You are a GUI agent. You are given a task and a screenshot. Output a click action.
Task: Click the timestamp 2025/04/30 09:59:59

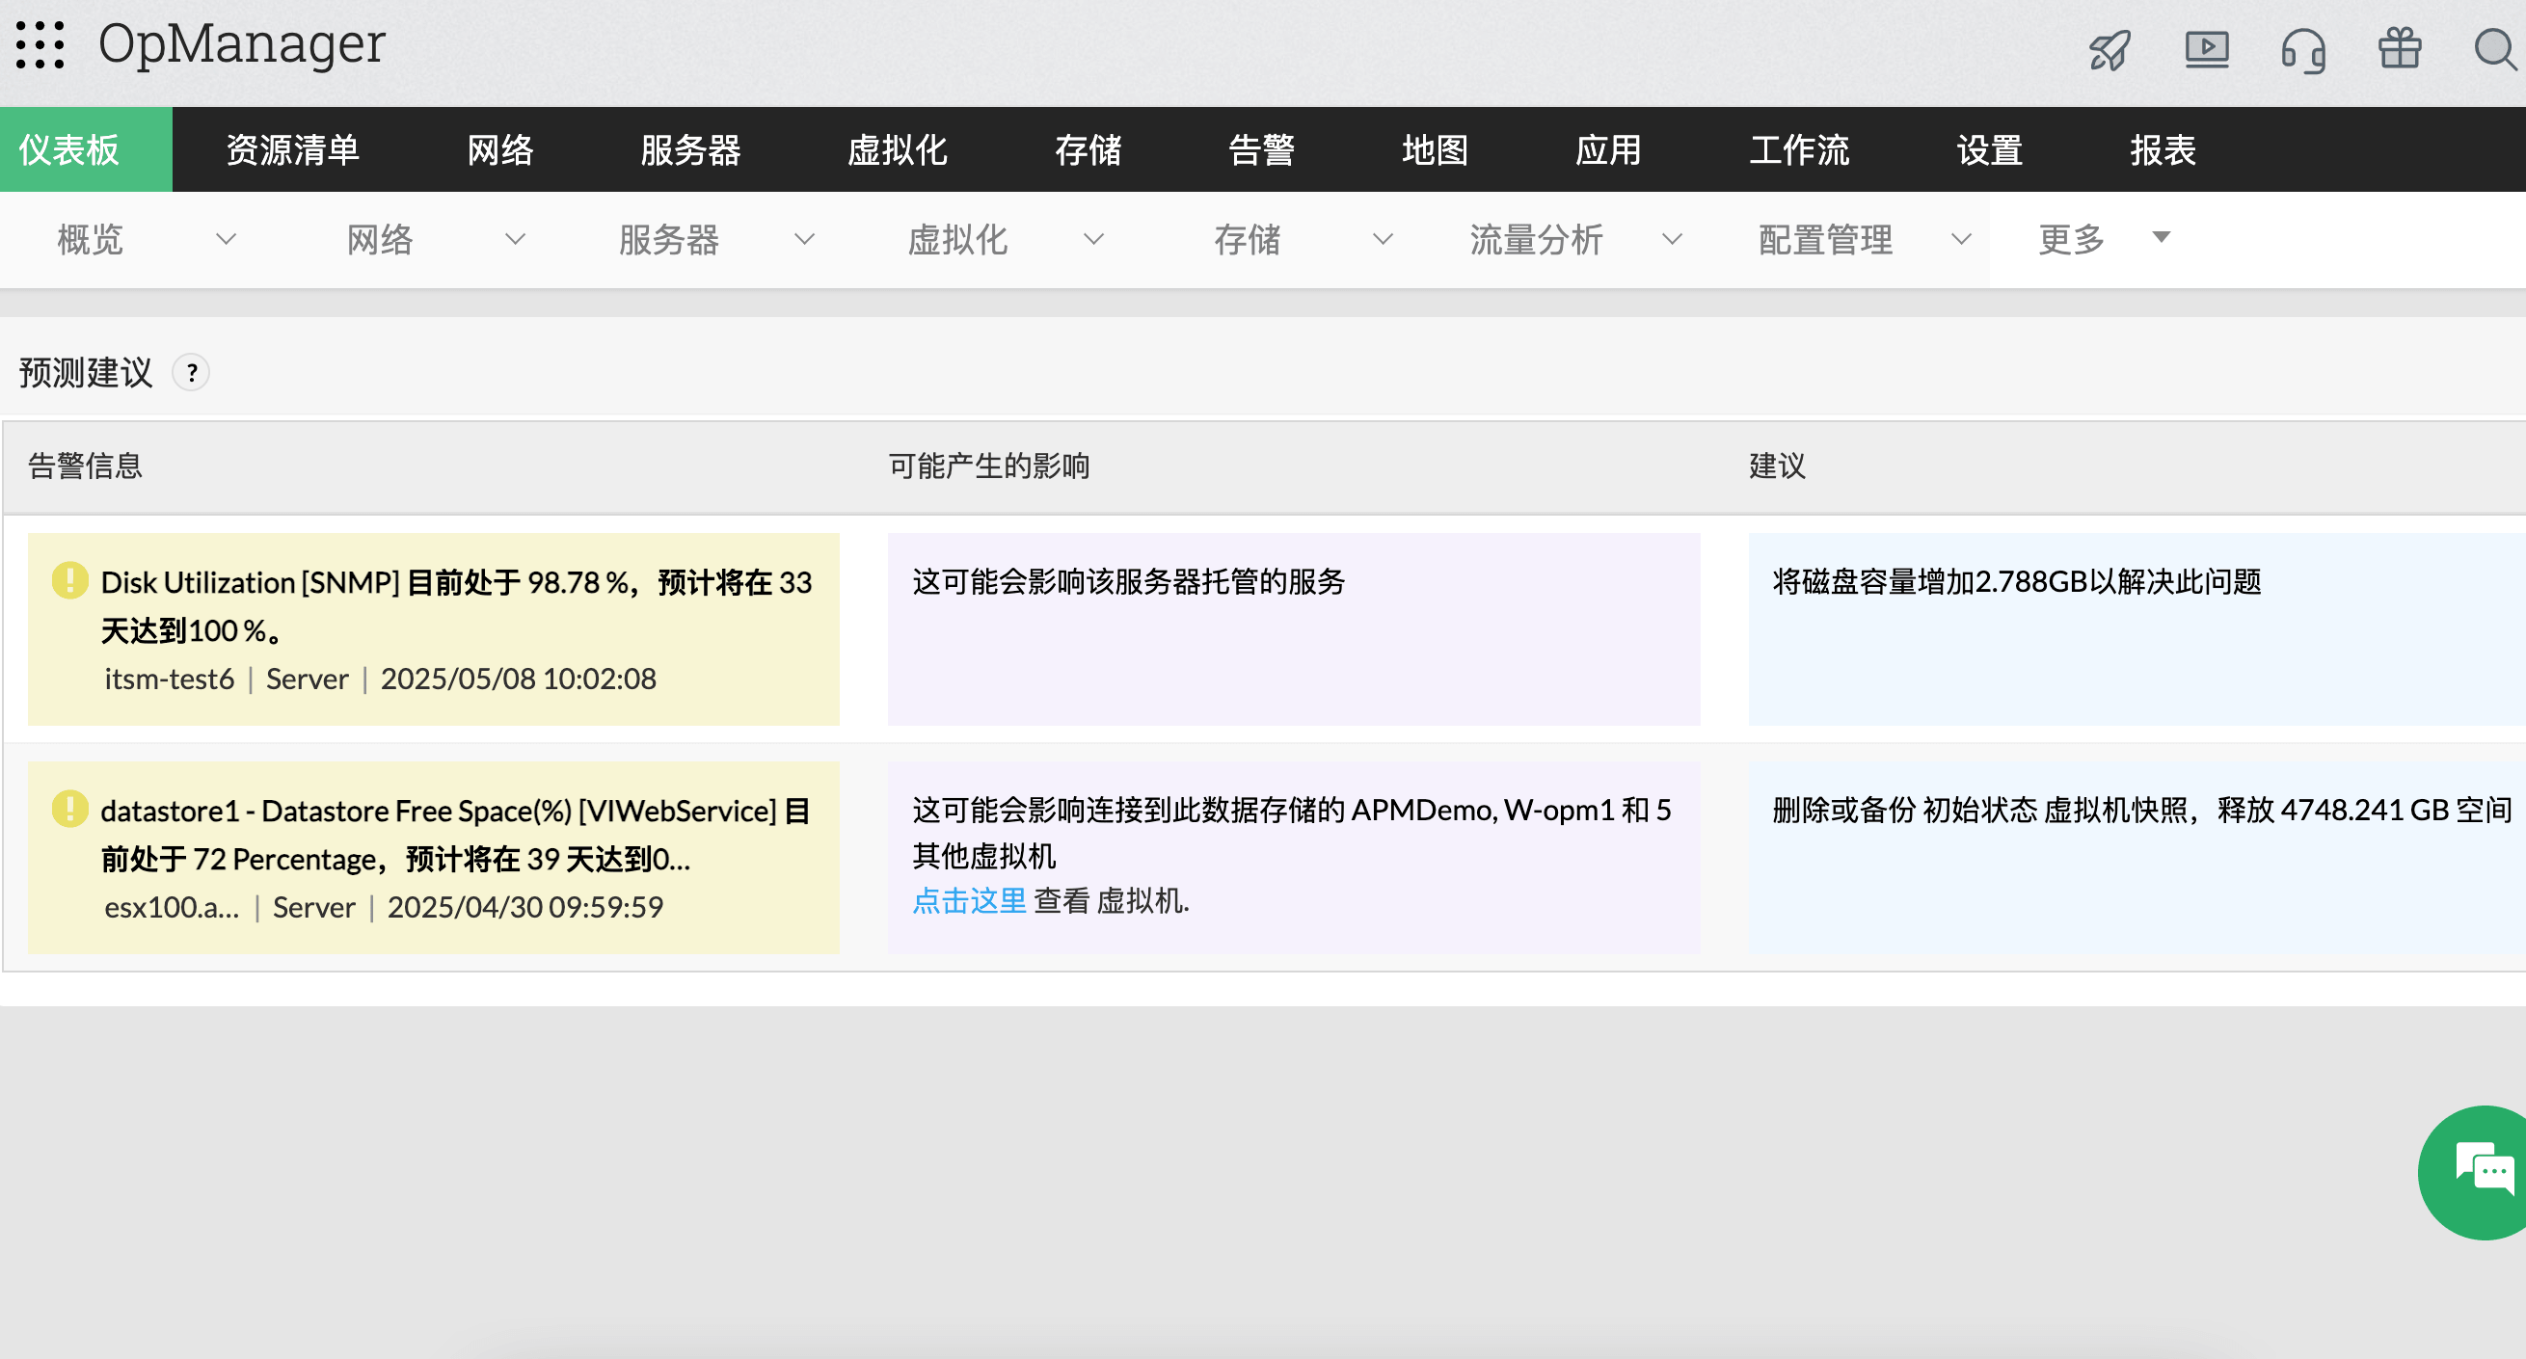tap(525, 907)
